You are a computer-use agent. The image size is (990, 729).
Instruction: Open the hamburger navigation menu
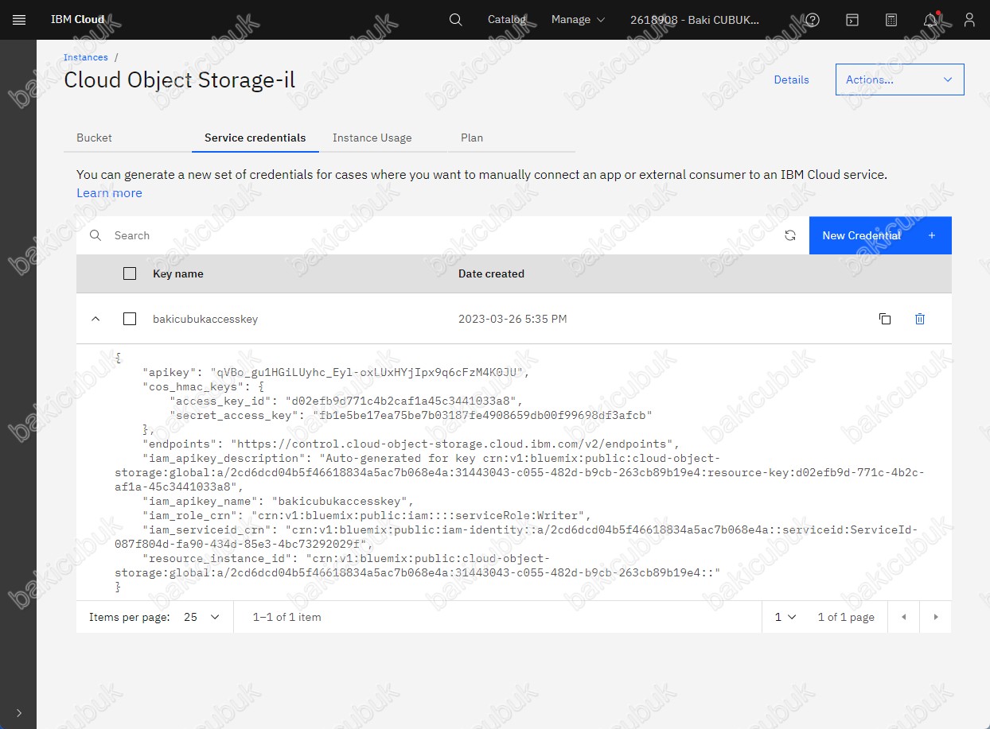(19, 20)
